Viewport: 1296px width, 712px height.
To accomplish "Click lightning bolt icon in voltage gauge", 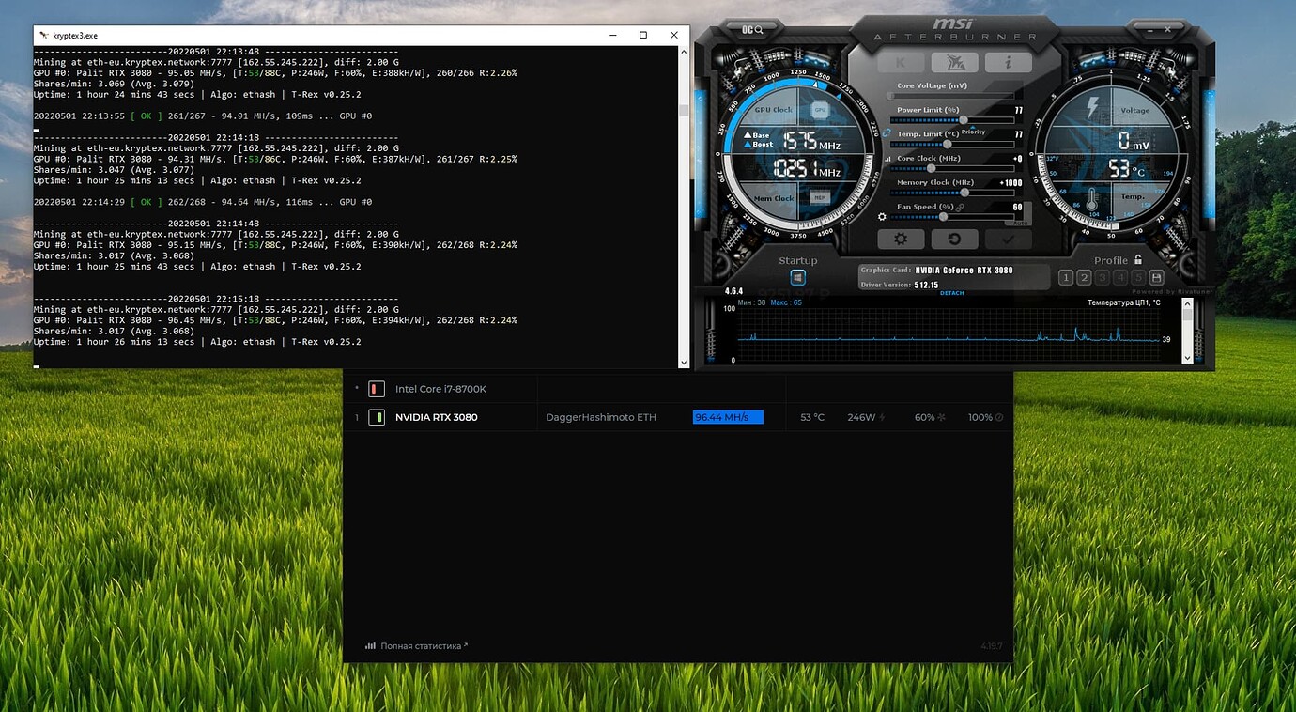I will pos(1092,107).
